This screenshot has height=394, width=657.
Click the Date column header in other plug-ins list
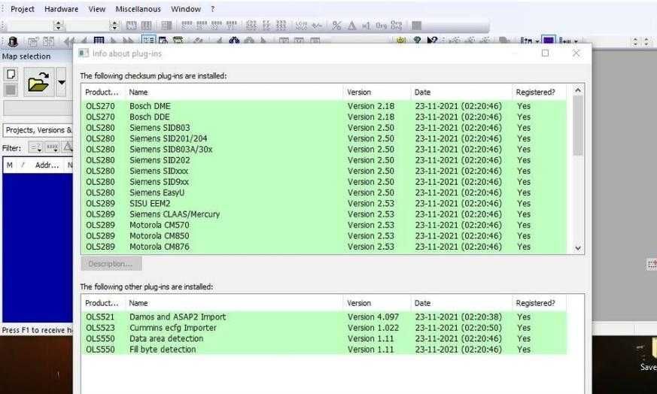[461, 303]
